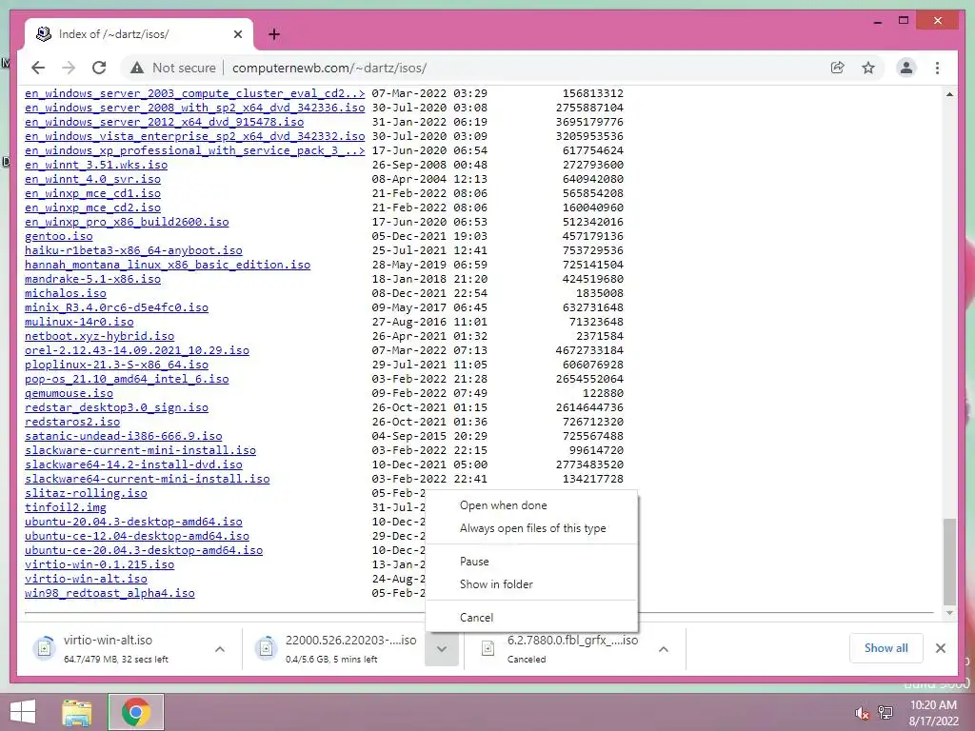This screenshot has width=975, height=731.
Task: Open en_winnt_3.51.wks.iso link
Action: pyautogui.click(x=96, y=165)
